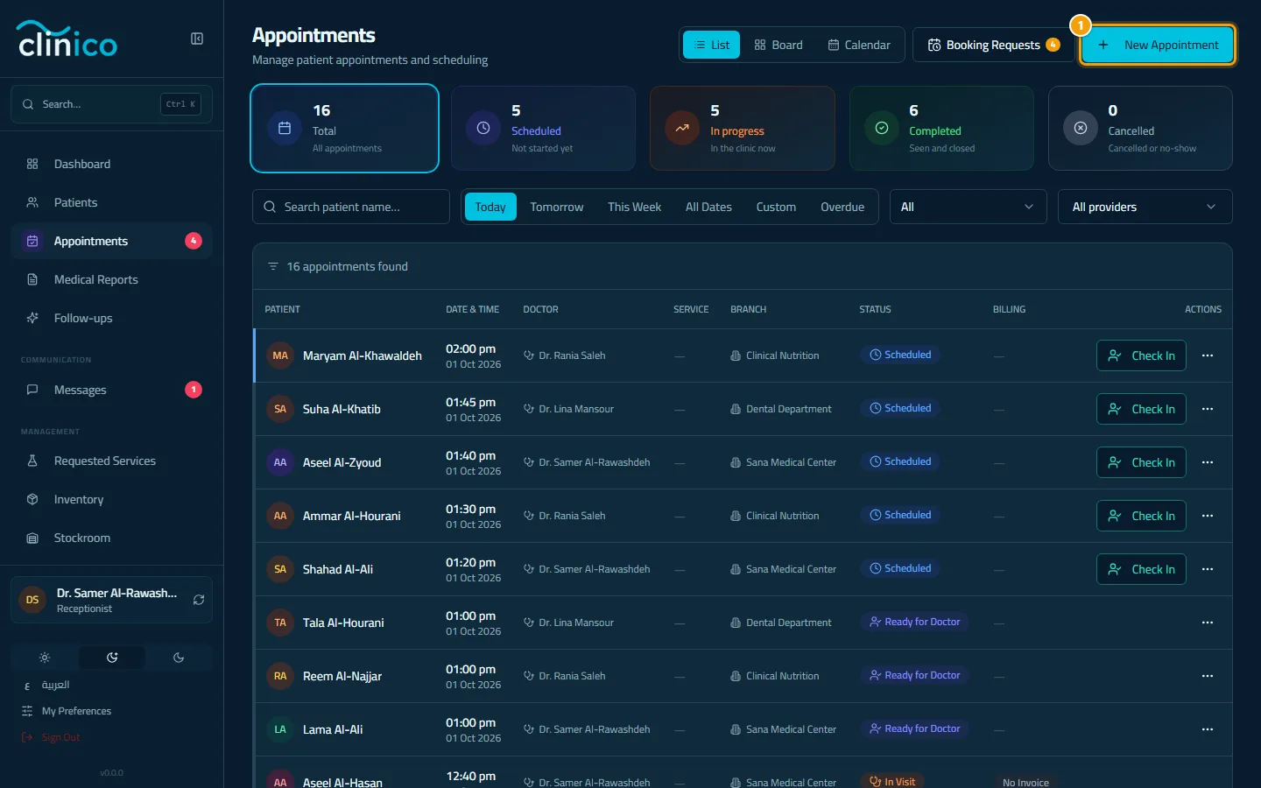Show more actions for Tala Al-Hourani

pyautogui.click(x=1208, y=623)
